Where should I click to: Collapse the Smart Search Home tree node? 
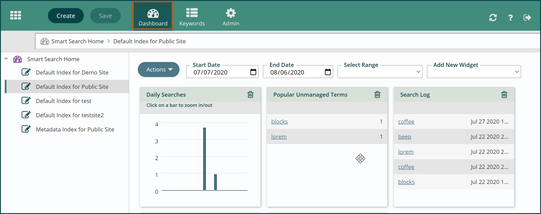coord(6,59)
